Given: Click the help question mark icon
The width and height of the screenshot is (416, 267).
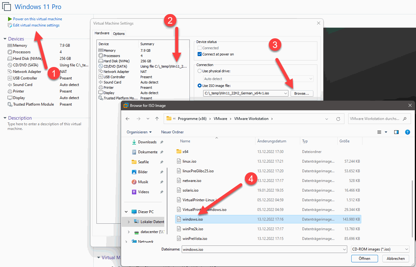Looking at the screenshot, I should click(x=407, y=132).
